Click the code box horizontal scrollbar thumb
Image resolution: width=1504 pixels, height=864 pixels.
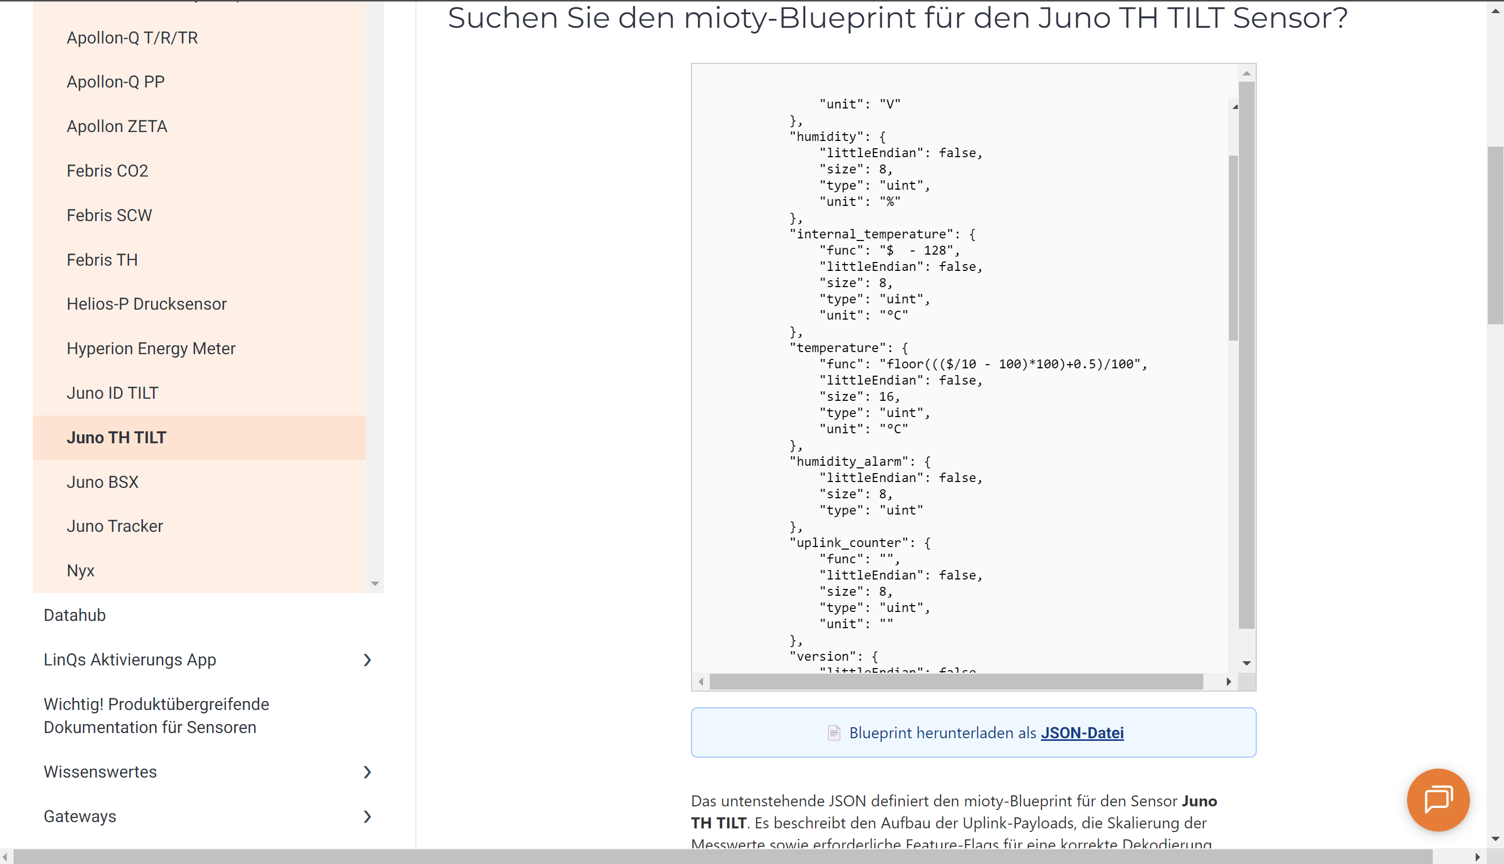click(x=957, y=682)
